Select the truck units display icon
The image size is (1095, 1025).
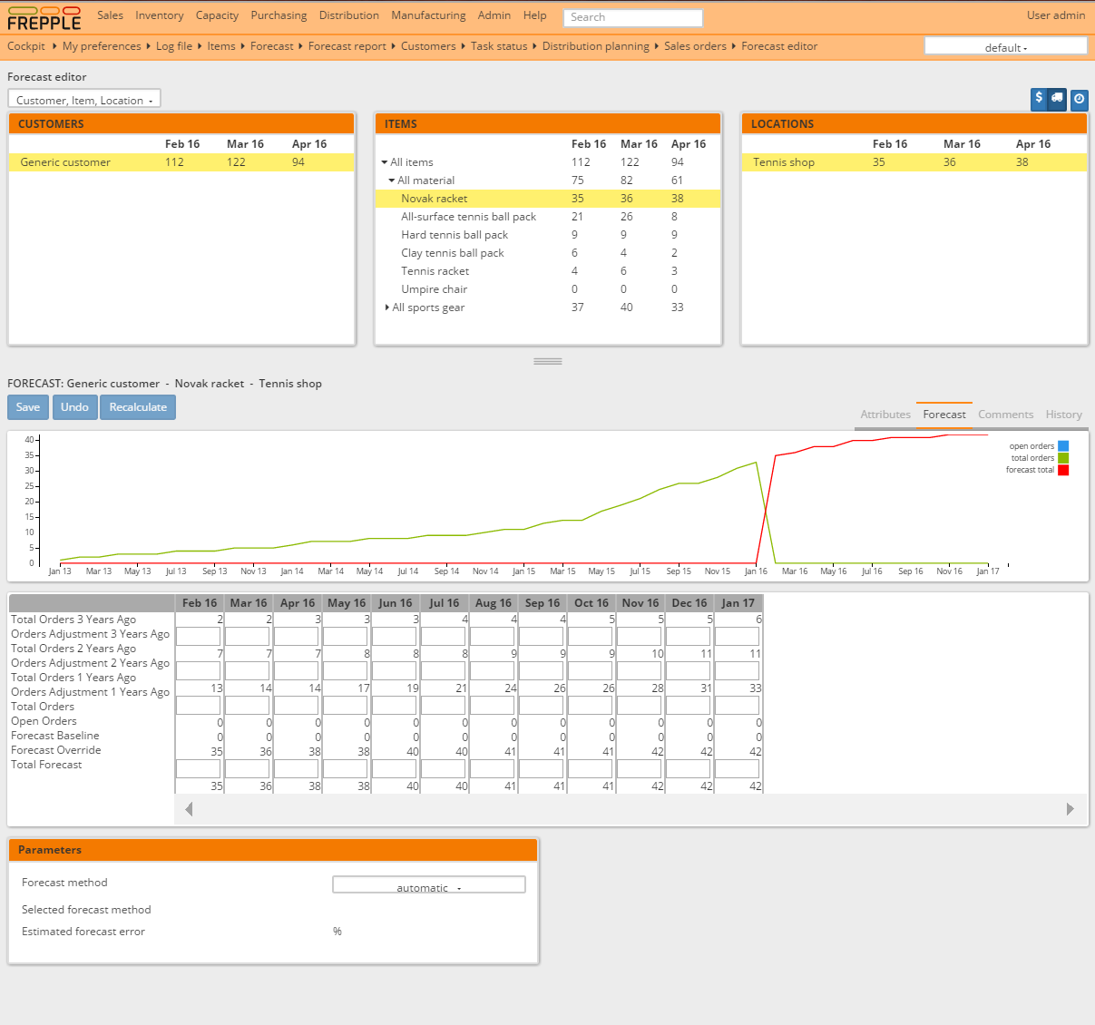[1058, 98]
